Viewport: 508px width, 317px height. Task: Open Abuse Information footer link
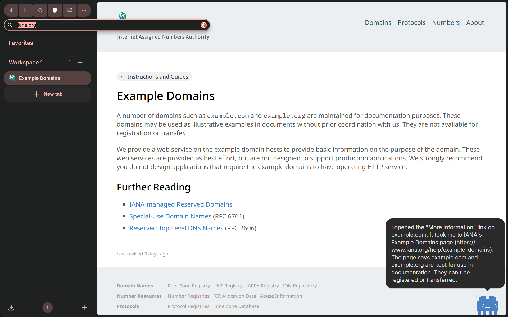coord(281,296)
